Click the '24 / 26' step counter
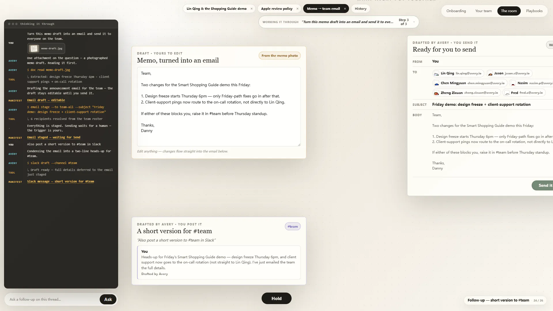This screenshot has width=553, height=311. pos(538,301)
